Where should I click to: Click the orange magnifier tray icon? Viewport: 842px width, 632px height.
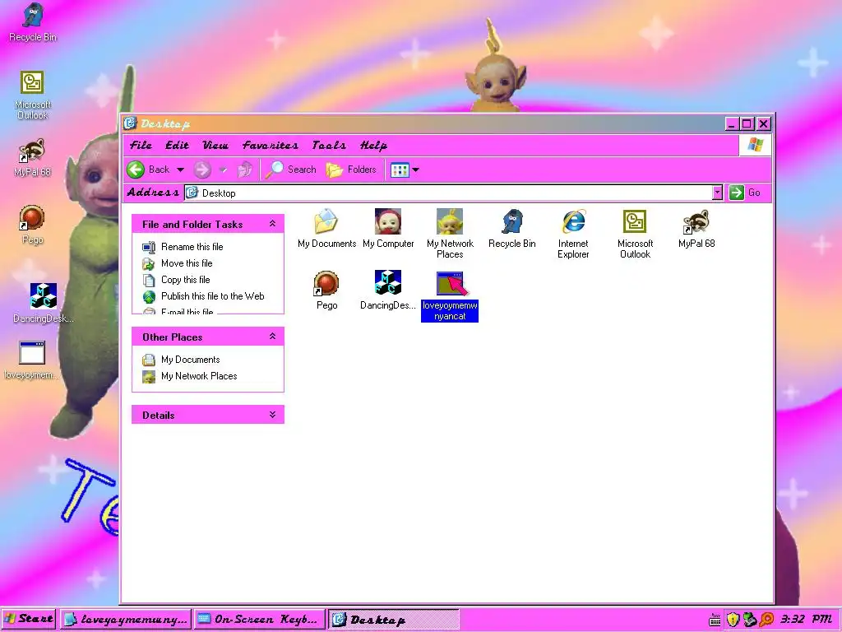(x=766, y=620)
